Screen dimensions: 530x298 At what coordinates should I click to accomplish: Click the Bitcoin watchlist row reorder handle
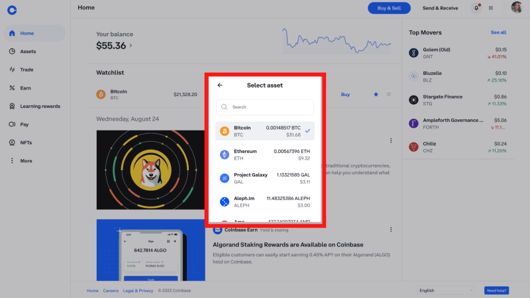[x=389, y=94]
